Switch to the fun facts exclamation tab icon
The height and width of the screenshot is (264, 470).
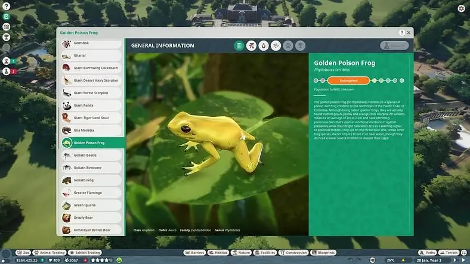point(276,46)
